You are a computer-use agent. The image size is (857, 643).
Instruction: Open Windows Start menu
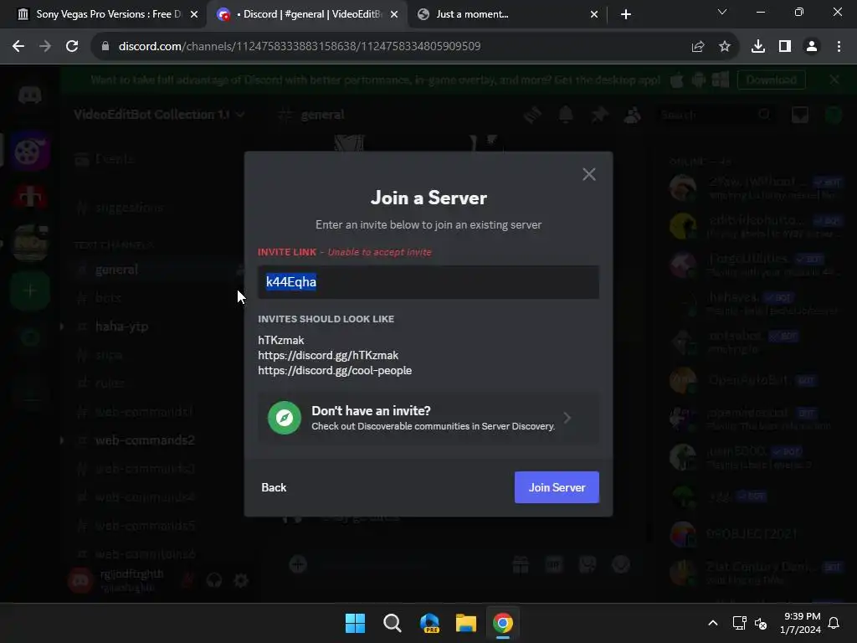click(355, 623)
